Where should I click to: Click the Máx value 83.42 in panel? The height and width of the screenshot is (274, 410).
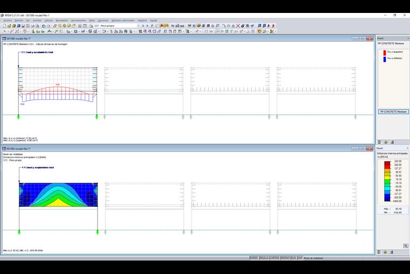pos(399,209)
